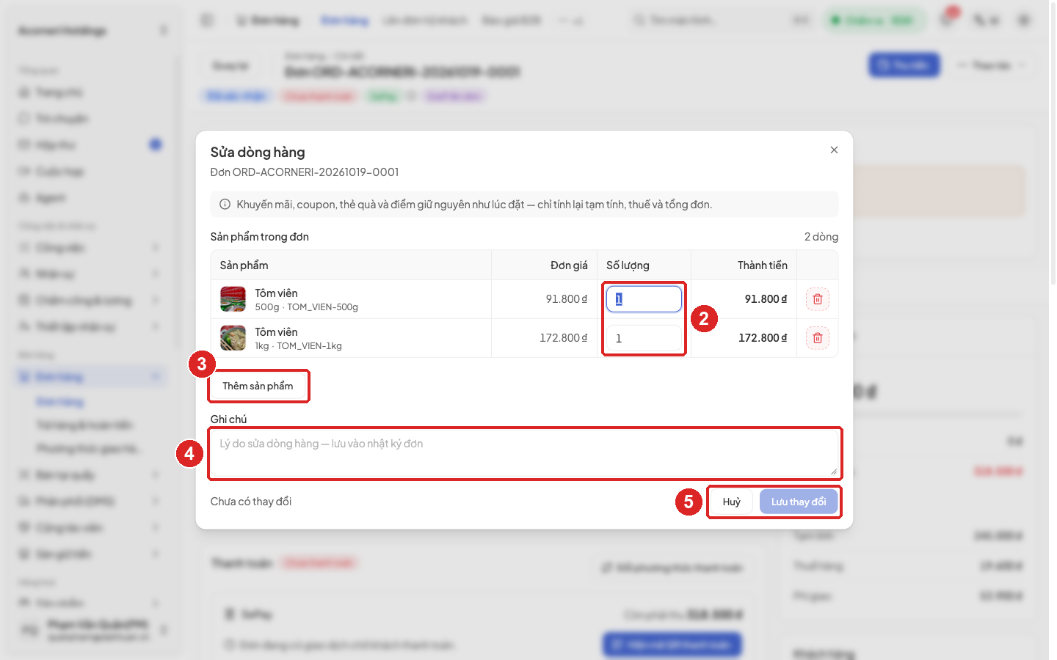This screenshot has height=660, width=1057.
Task: Expand the Công việc sidebar group
Action: [x=88, y=248]
